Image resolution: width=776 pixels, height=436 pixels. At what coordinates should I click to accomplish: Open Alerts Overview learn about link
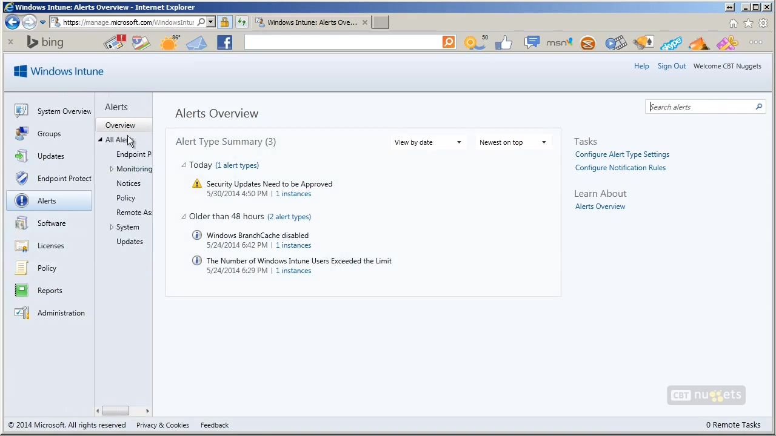(x=600, y=206)
